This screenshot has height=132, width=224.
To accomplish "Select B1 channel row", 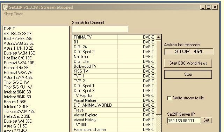I will coord(114,42).
